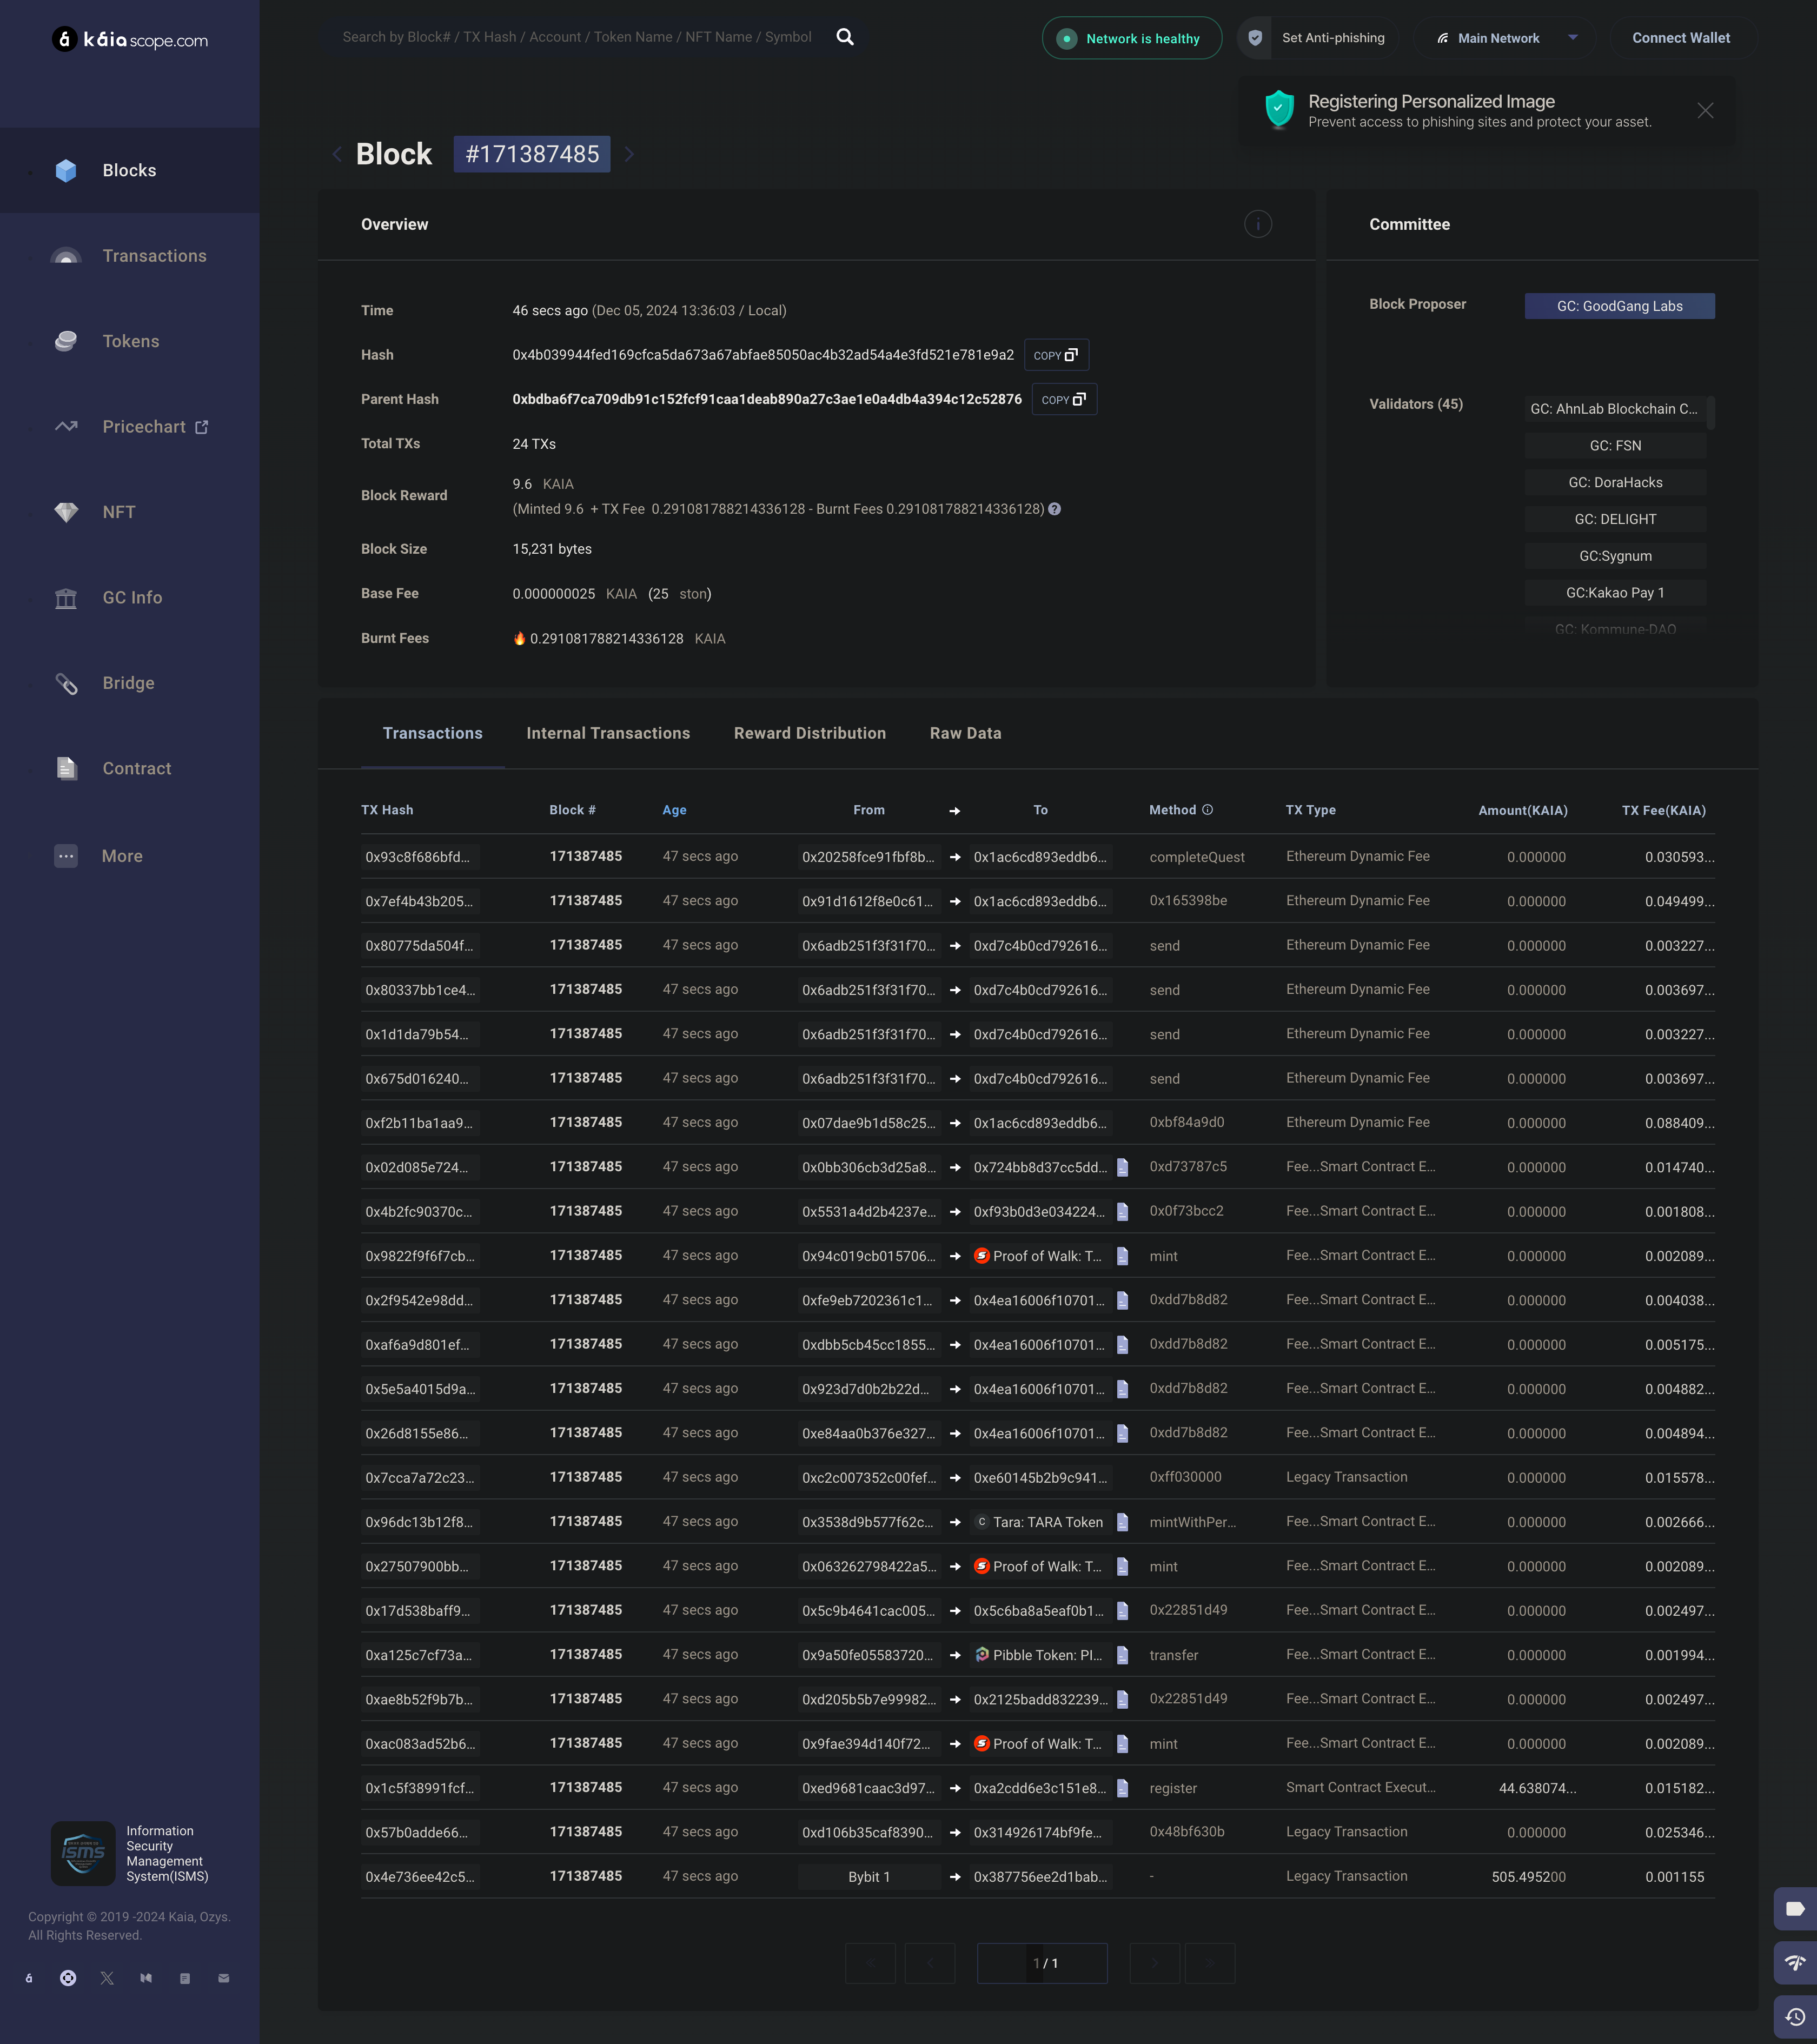Click the shield icon in phishing notice
Screen dimensions: 1817x2044
point(1279,110)
